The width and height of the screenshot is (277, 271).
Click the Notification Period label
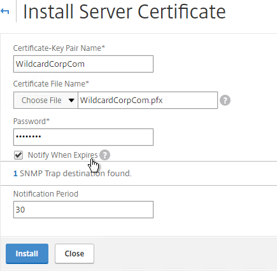[x=46, y=194]
